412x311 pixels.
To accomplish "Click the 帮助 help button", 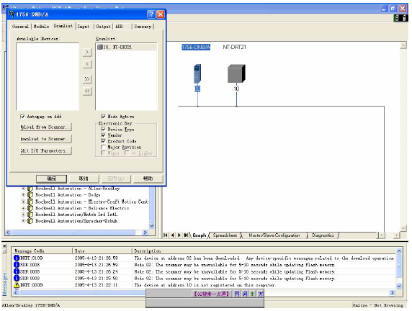I will tap(148, 179).
